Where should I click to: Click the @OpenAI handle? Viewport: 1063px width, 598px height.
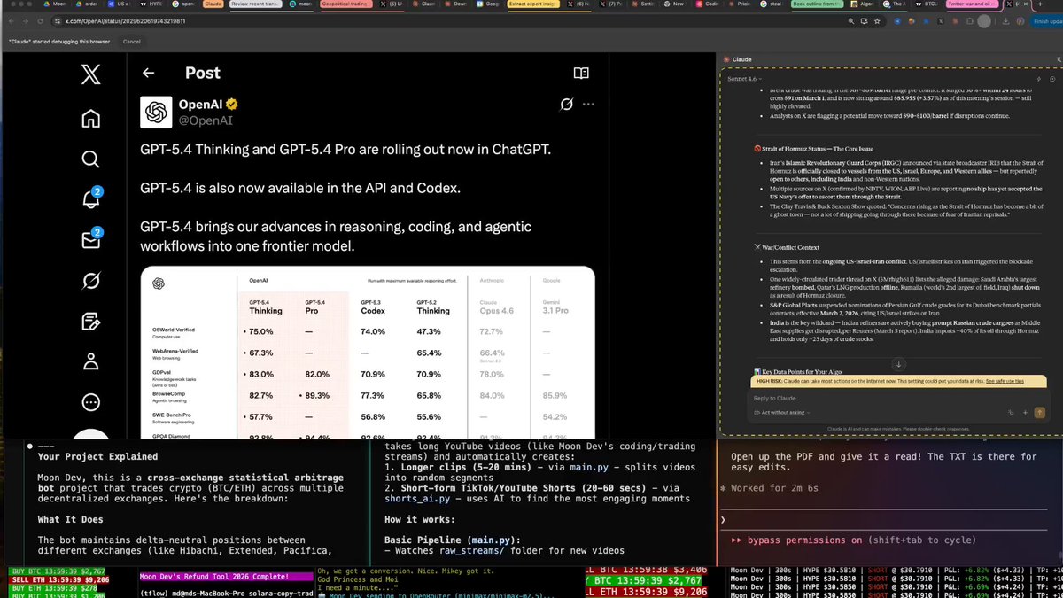[x=206, y=120]
